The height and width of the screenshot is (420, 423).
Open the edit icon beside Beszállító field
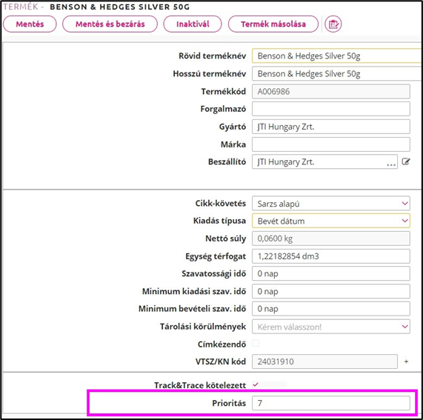[x=406, y=161]
